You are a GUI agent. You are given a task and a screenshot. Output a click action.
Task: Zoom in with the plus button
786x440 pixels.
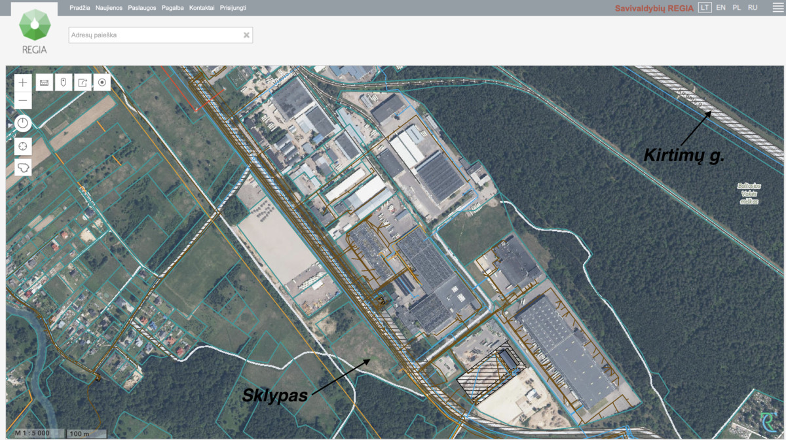pyautogui.click(x=23, y=82)
